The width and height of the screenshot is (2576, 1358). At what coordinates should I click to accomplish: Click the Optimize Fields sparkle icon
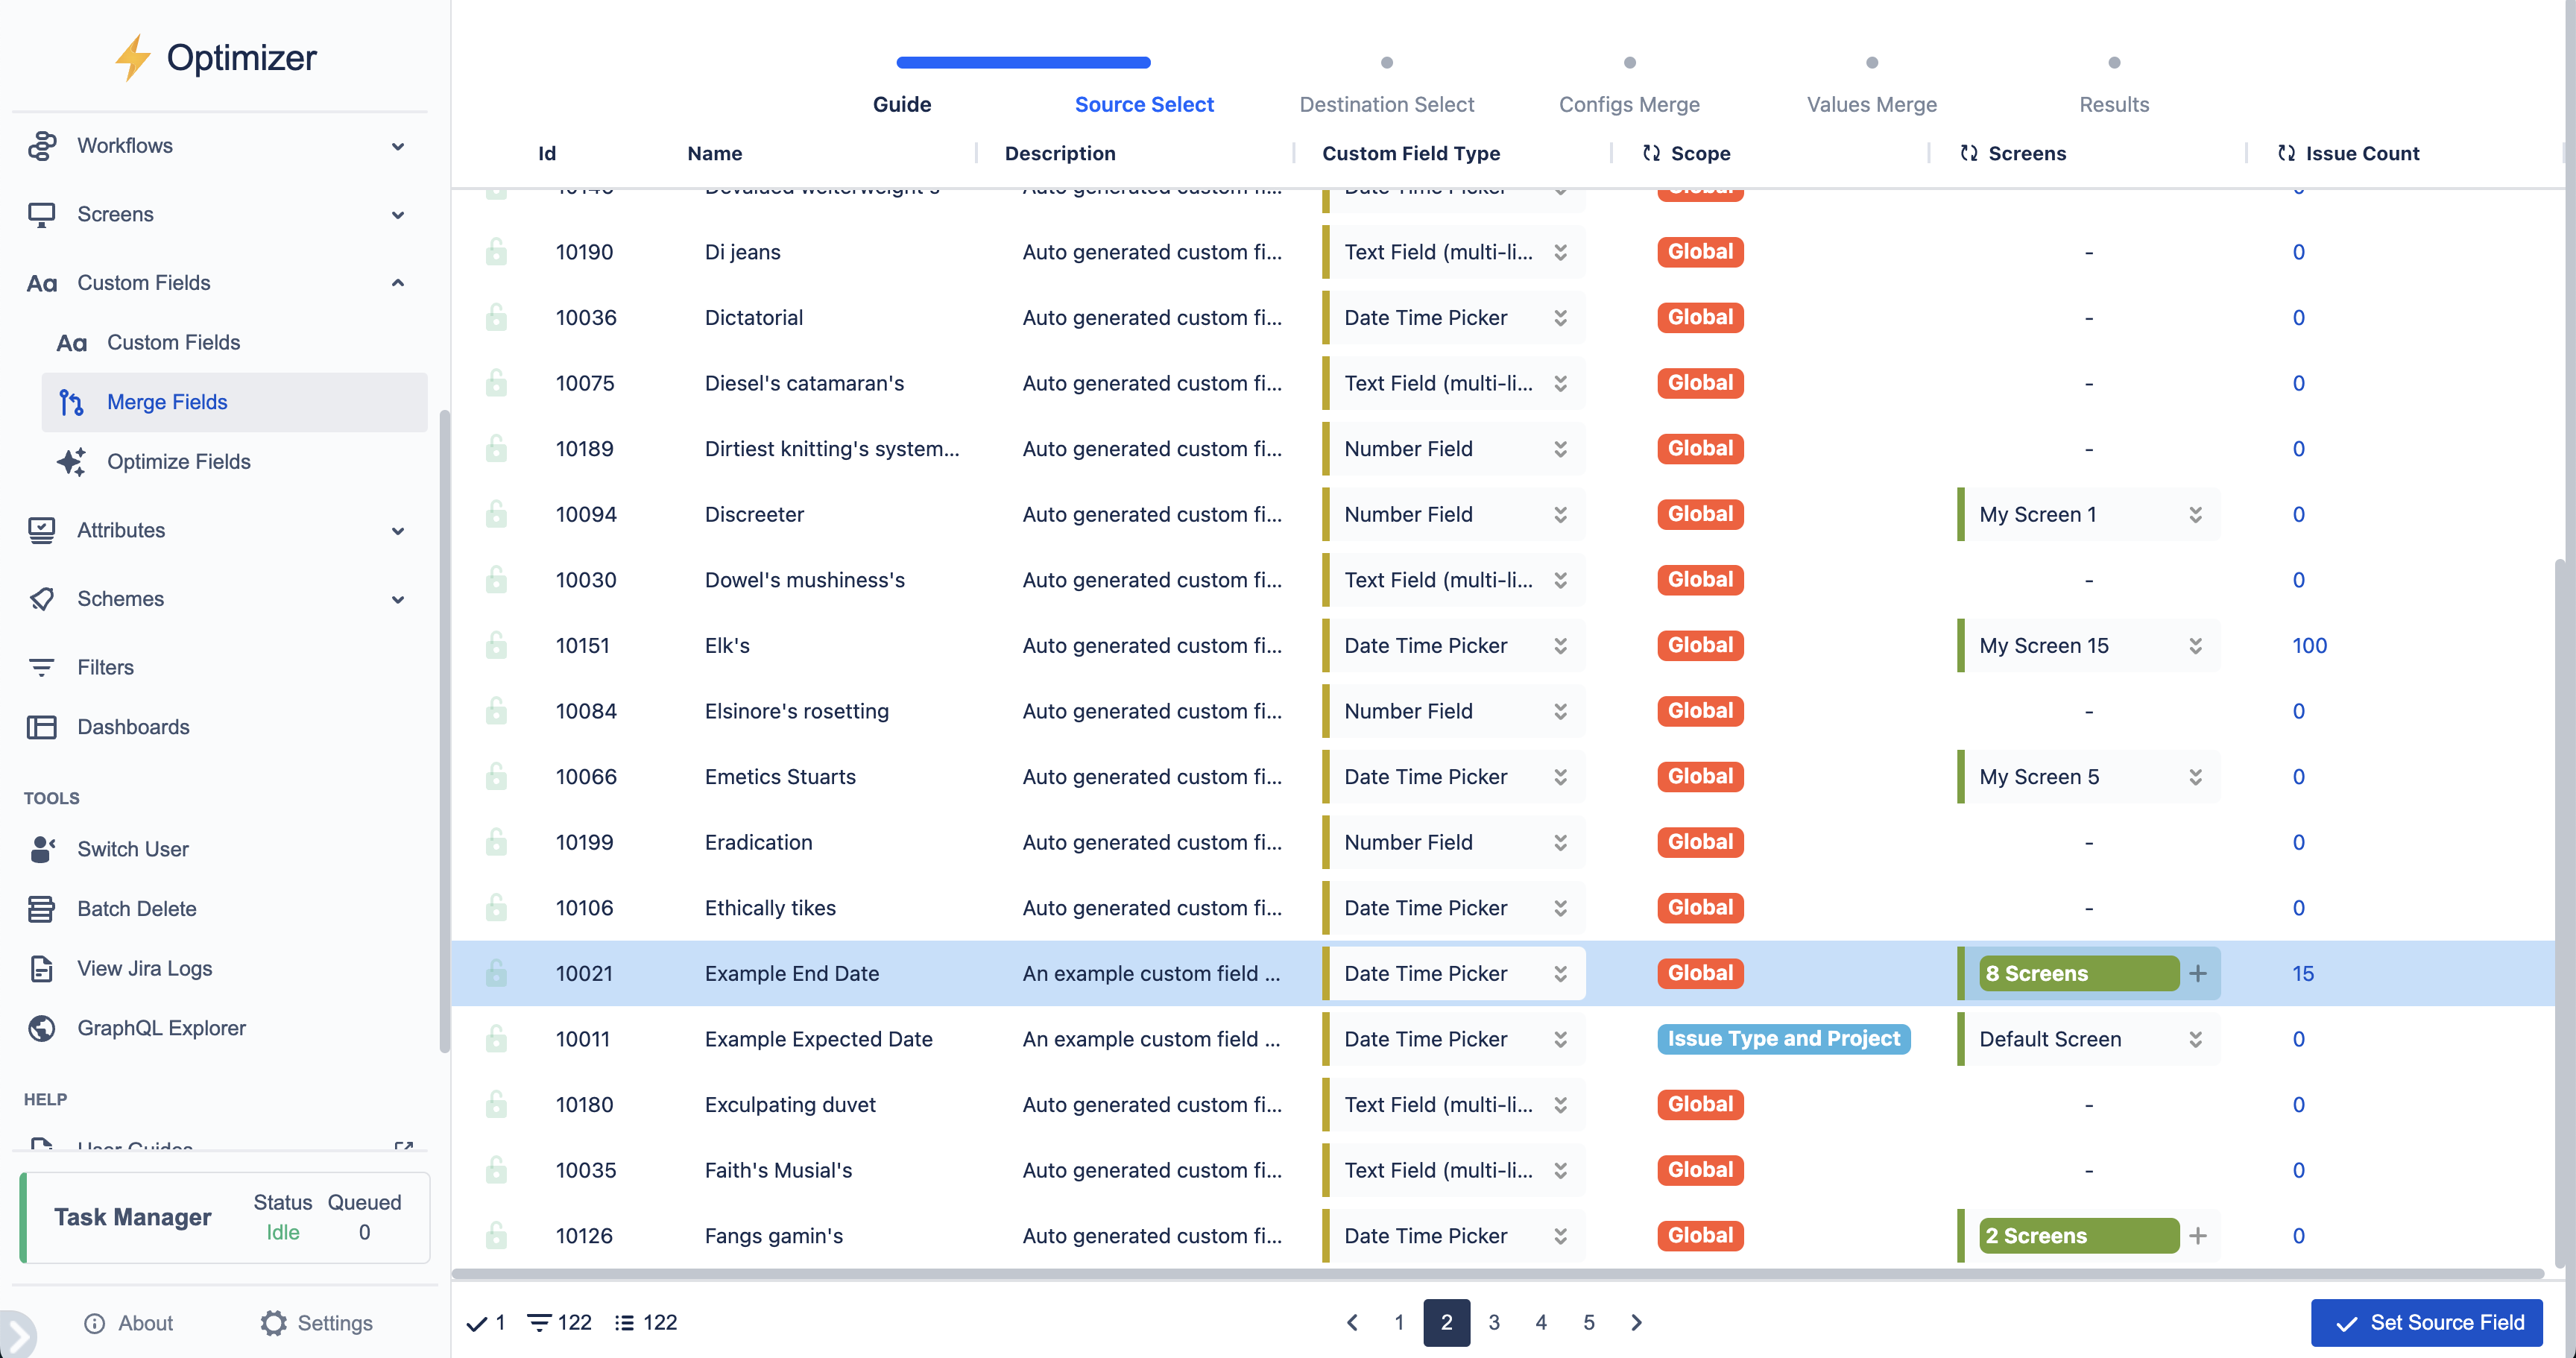71,462
